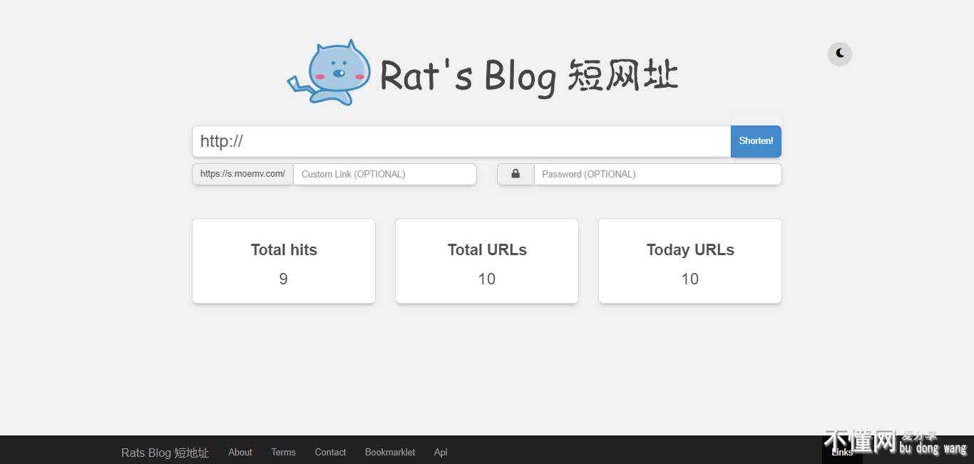Viewport: 974px width, 464px height.
Task: Open the Bookmarklet footer link
Action: pyautogui.click(x=390, y=452)
